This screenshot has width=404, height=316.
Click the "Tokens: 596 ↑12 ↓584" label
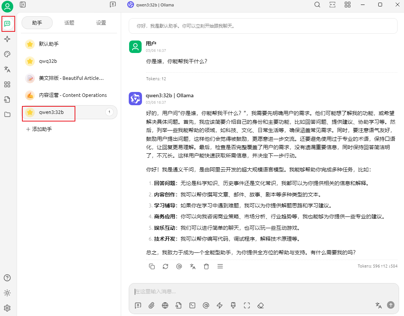pos(377,266)
